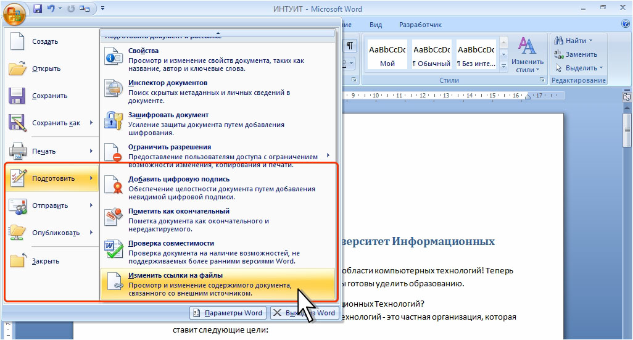Apply the Мой style from gallery
The image size is (633, 340).
click(x=387, y=56)
